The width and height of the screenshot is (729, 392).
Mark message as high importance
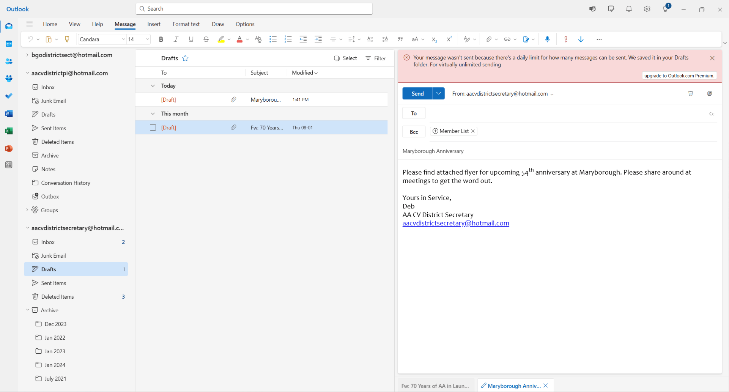click(565, 39)
